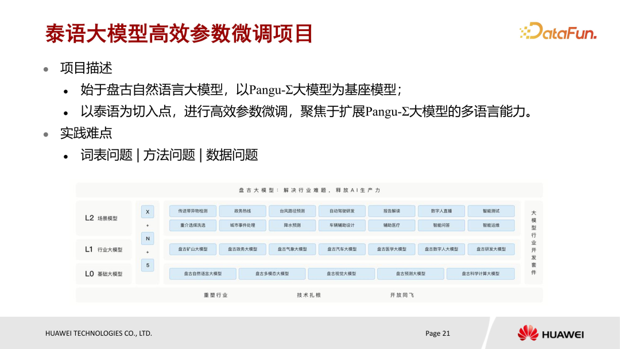Viewport: 620px width, 349px height.
Task: Click the 智能问答 box
Action: point(441,225)
